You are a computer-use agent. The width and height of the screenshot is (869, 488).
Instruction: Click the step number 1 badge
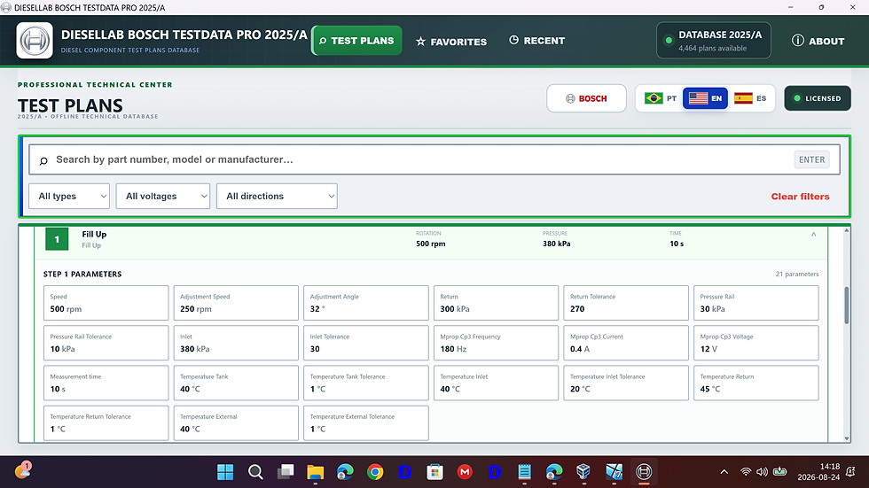57,239
